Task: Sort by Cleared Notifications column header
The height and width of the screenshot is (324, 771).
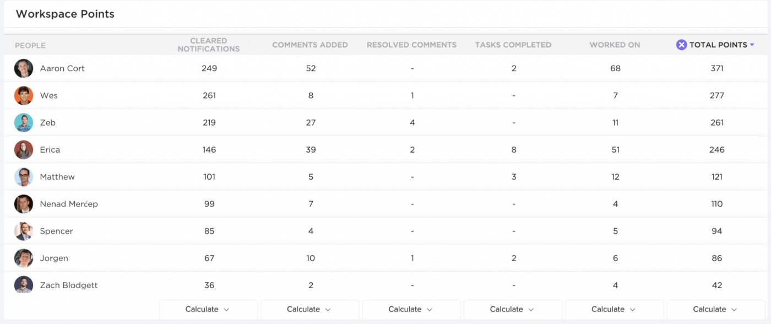Action: coord(208,45)
